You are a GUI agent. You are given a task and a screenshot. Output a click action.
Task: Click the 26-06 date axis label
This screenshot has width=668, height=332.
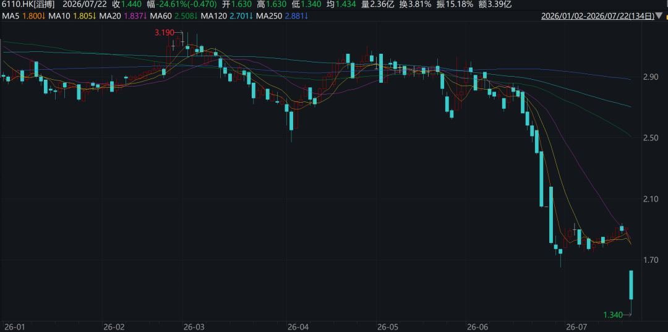477,327
